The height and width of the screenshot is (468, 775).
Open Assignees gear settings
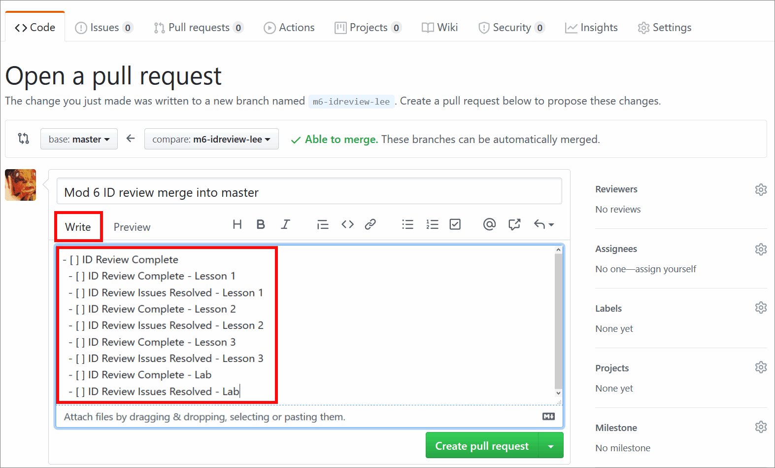(x=761, y=249)
